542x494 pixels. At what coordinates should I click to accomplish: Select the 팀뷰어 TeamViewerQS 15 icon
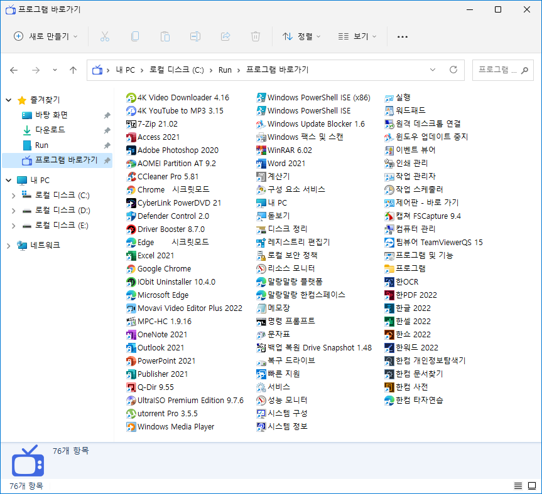coord(389,243)
